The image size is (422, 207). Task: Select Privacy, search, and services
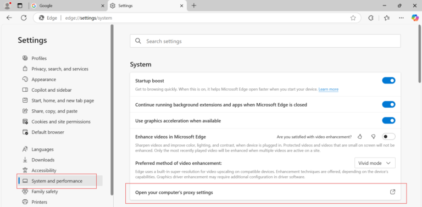click(60, 69)
